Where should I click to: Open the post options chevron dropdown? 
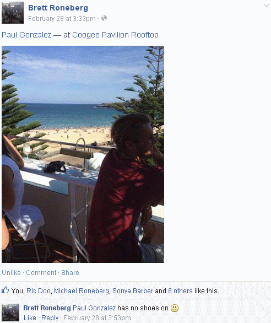coord(267,6)
